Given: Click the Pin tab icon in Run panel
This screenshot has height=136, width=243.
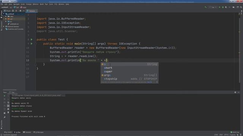Looking at the screenshot, I should click(5, 117).
